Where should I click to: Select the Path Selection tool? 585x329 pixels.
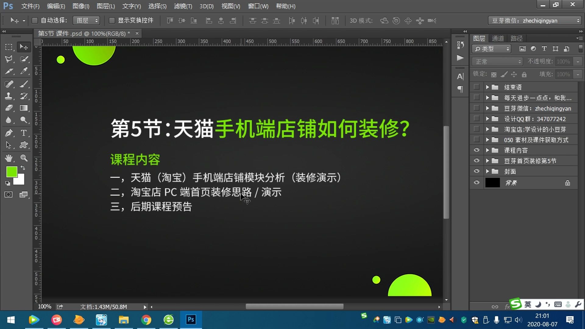(x=9, y=145)
